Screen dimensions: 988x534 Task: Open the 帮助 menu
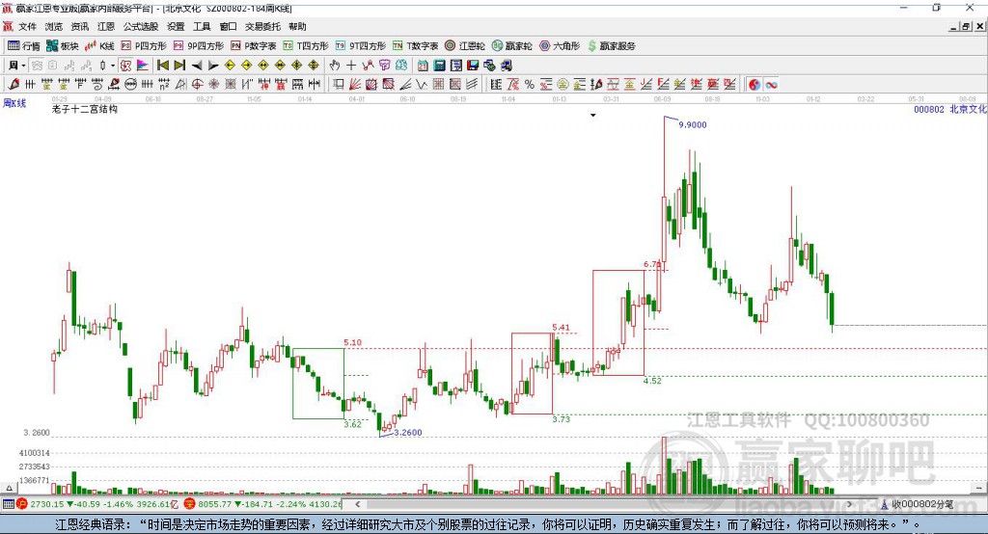click(x=297, y=26)
